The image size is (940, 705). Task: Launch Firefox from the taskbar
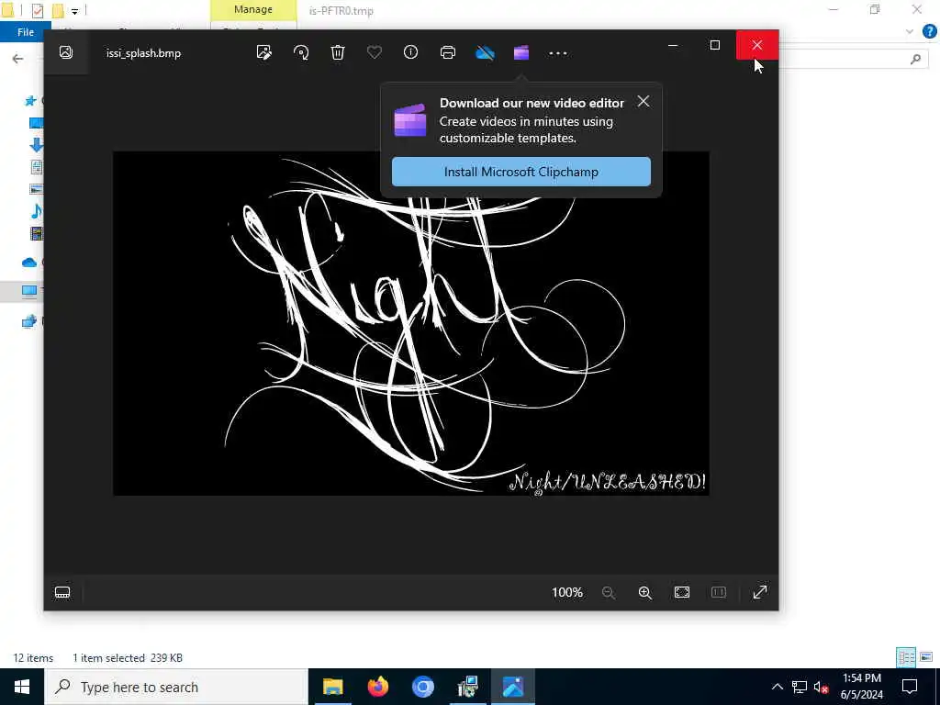[377, 687]
